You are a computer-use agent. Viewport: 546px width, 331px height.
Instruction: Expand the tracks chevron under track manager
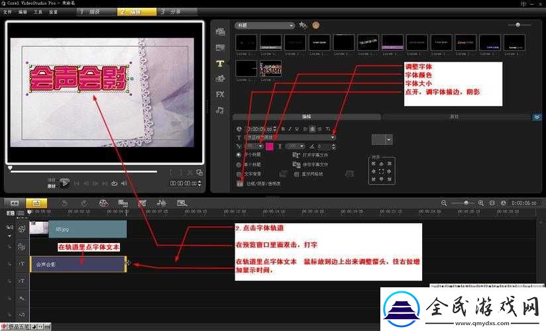coord(9,236)
